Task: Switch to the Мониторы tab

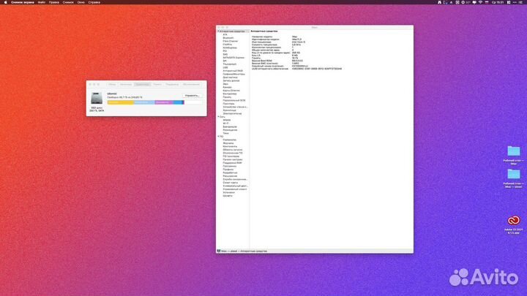Action: point(126,85)
